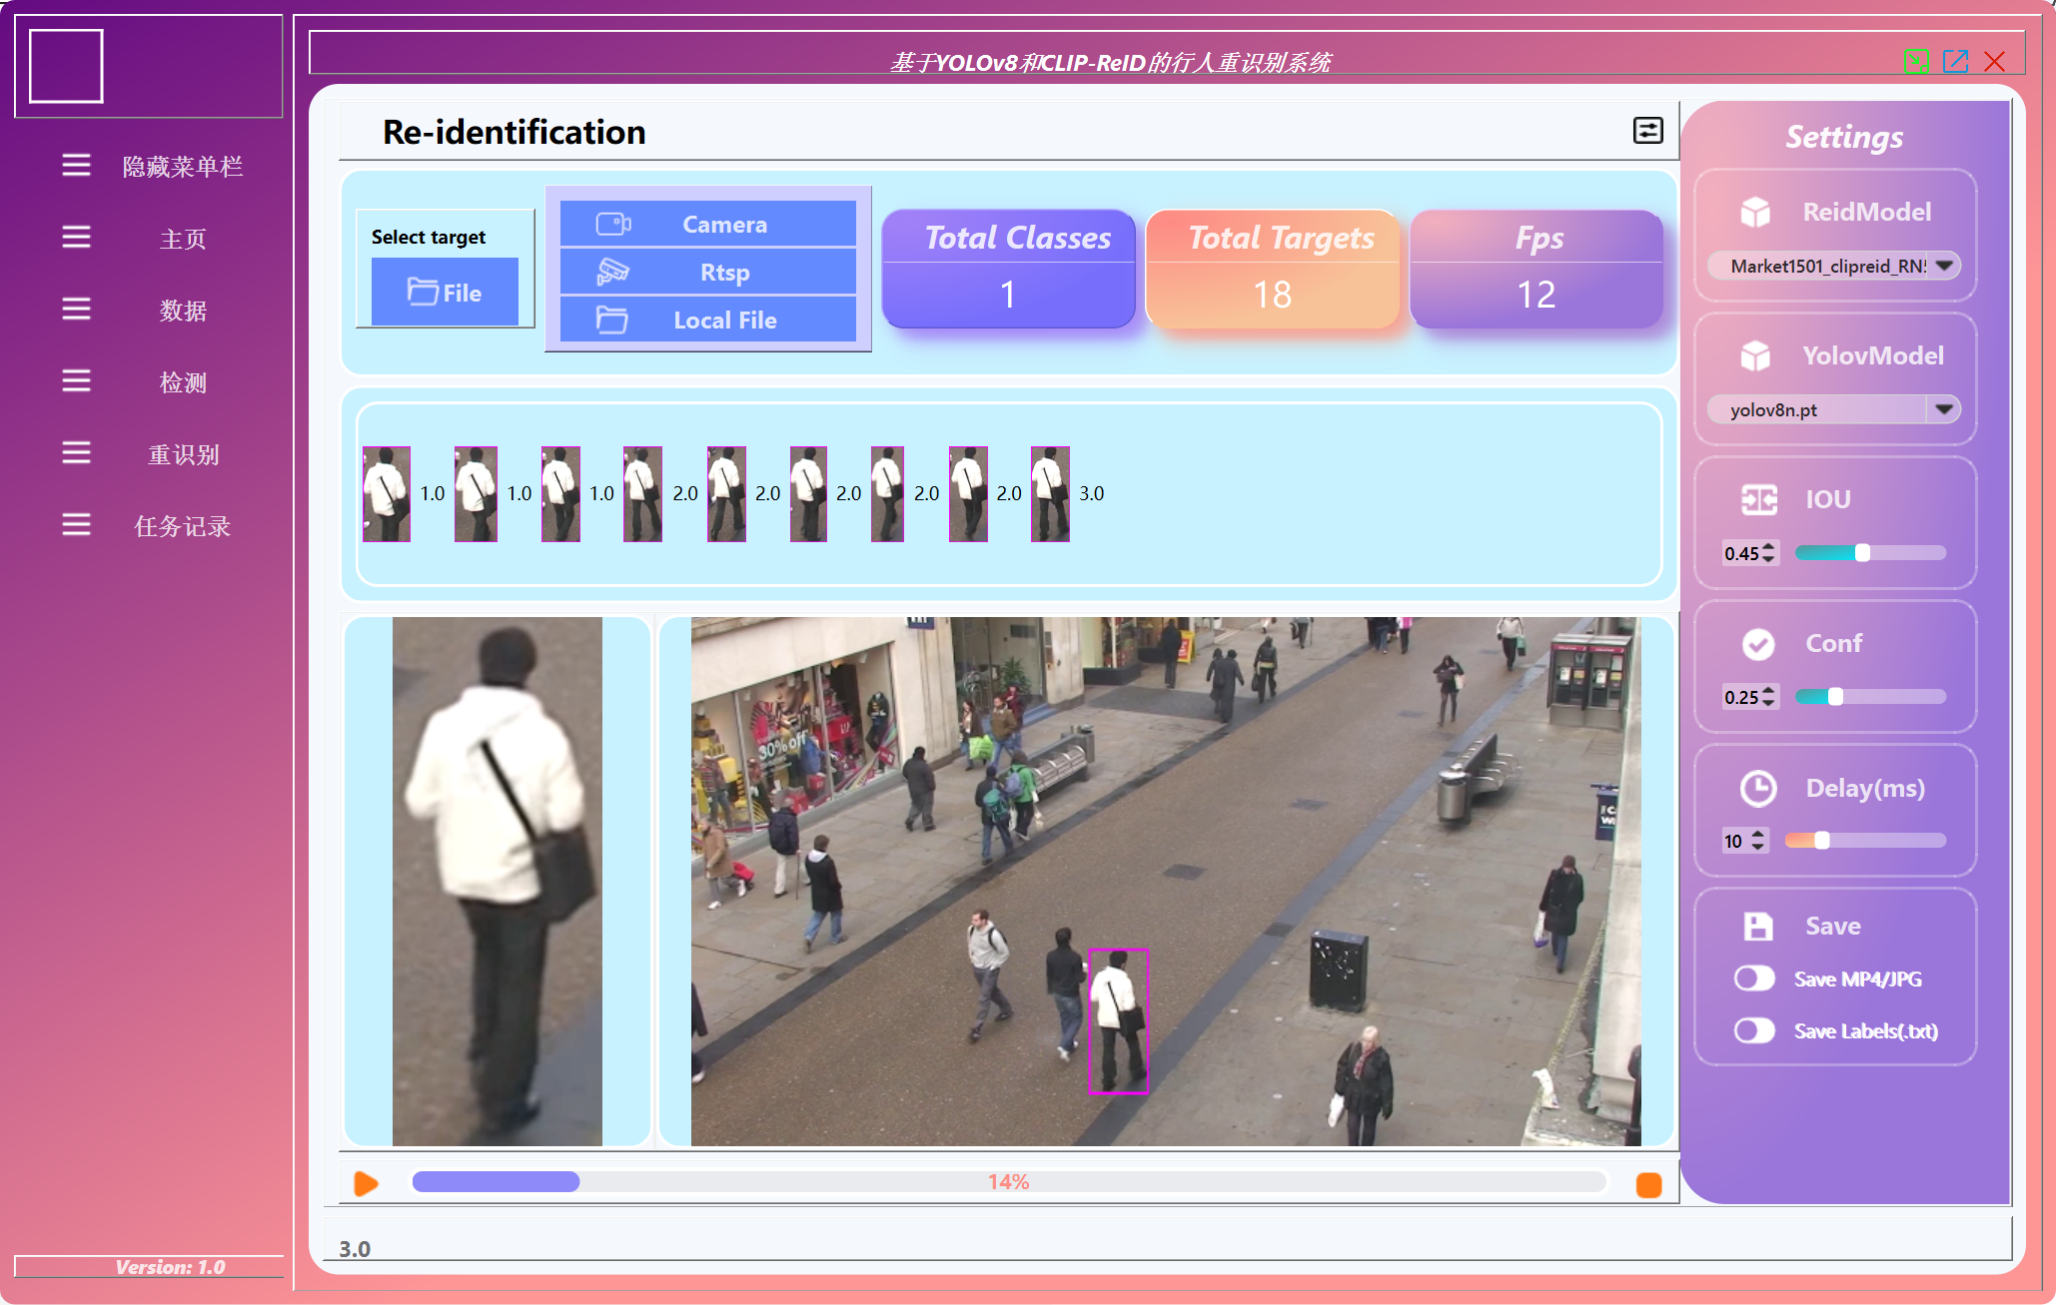
Task: Open the 任务记录 menu item
Action: tap(183, 526)
